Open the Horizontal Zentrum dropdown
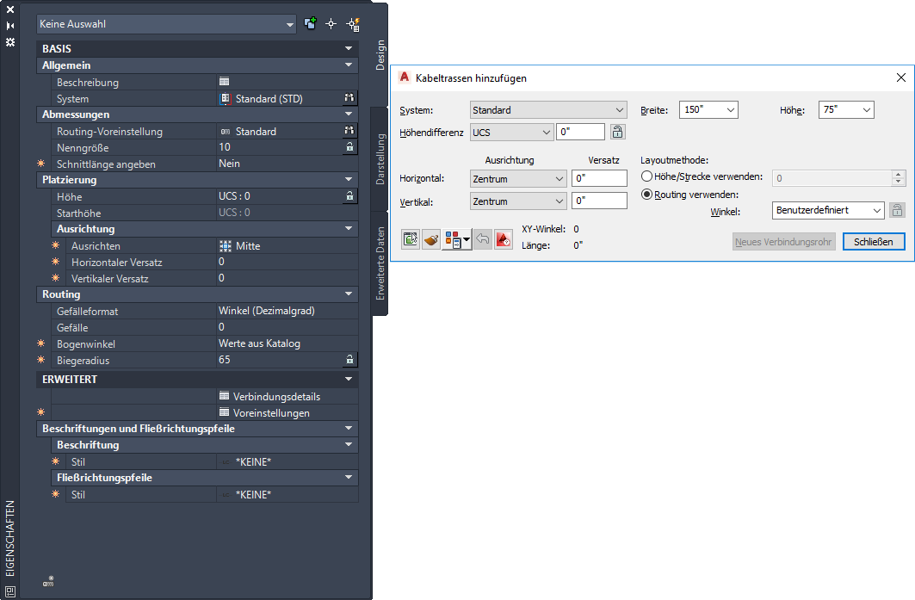 [x=518, y=178]
